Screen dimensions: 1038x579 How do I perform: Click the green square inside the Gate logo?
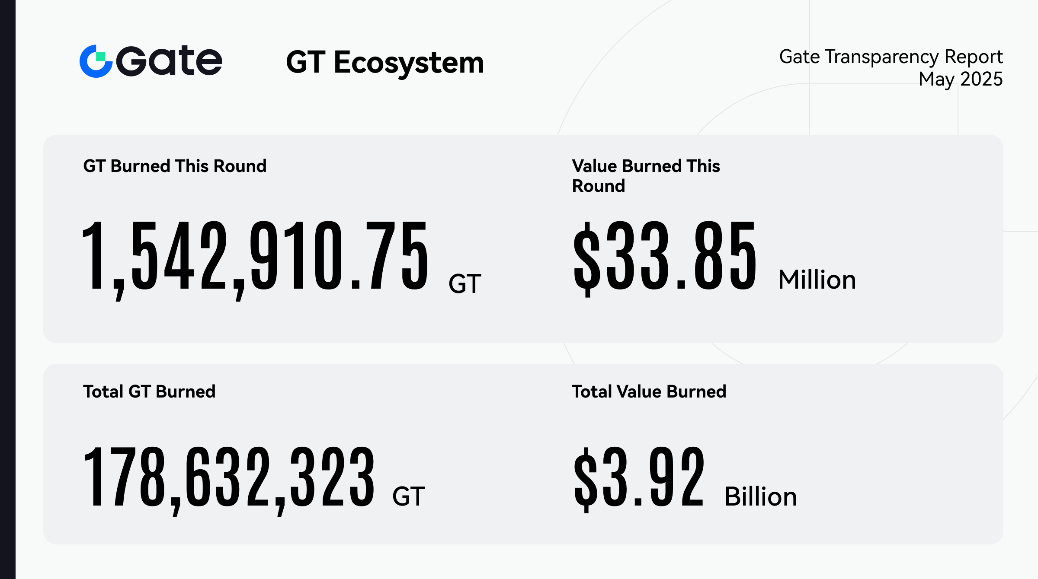101,57
